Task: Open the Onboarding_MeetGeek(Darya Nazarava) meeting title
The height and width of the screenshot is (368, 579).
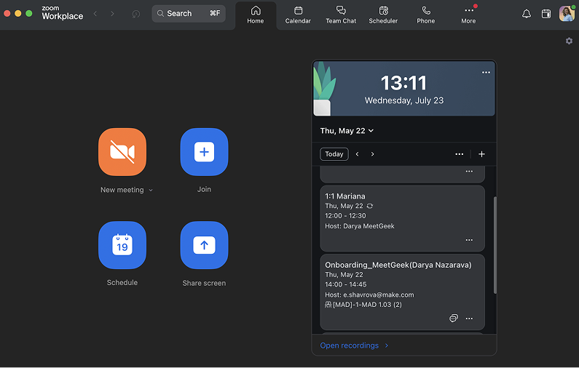Action: pos(398,265)
